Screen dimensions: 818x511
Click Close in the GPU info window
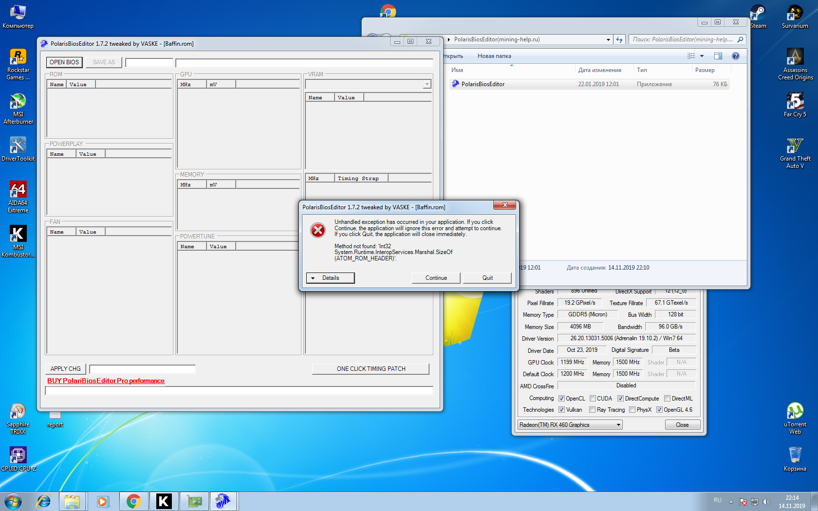click(x=682, y=425)
